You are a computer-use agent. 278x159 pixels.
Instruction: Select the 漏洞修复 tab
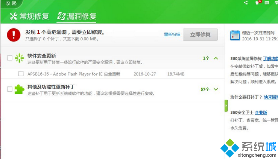tap(77, 16)
